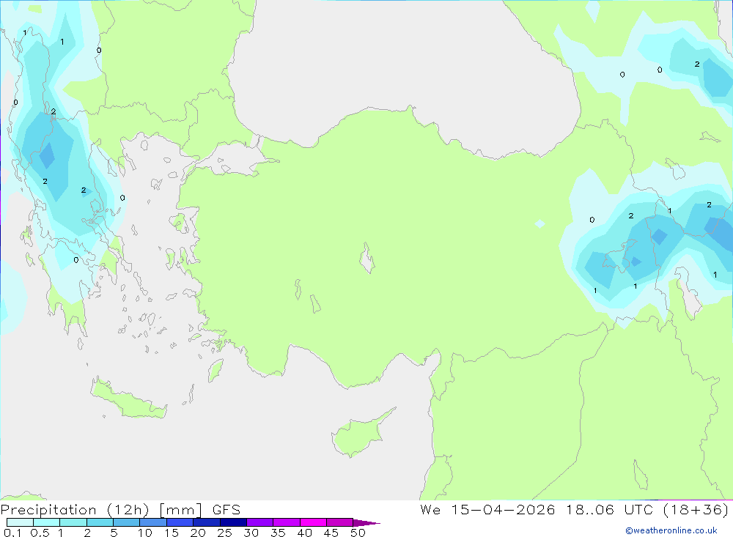Click the 0.1–0.5 mm legend swatch

(20, 522)
